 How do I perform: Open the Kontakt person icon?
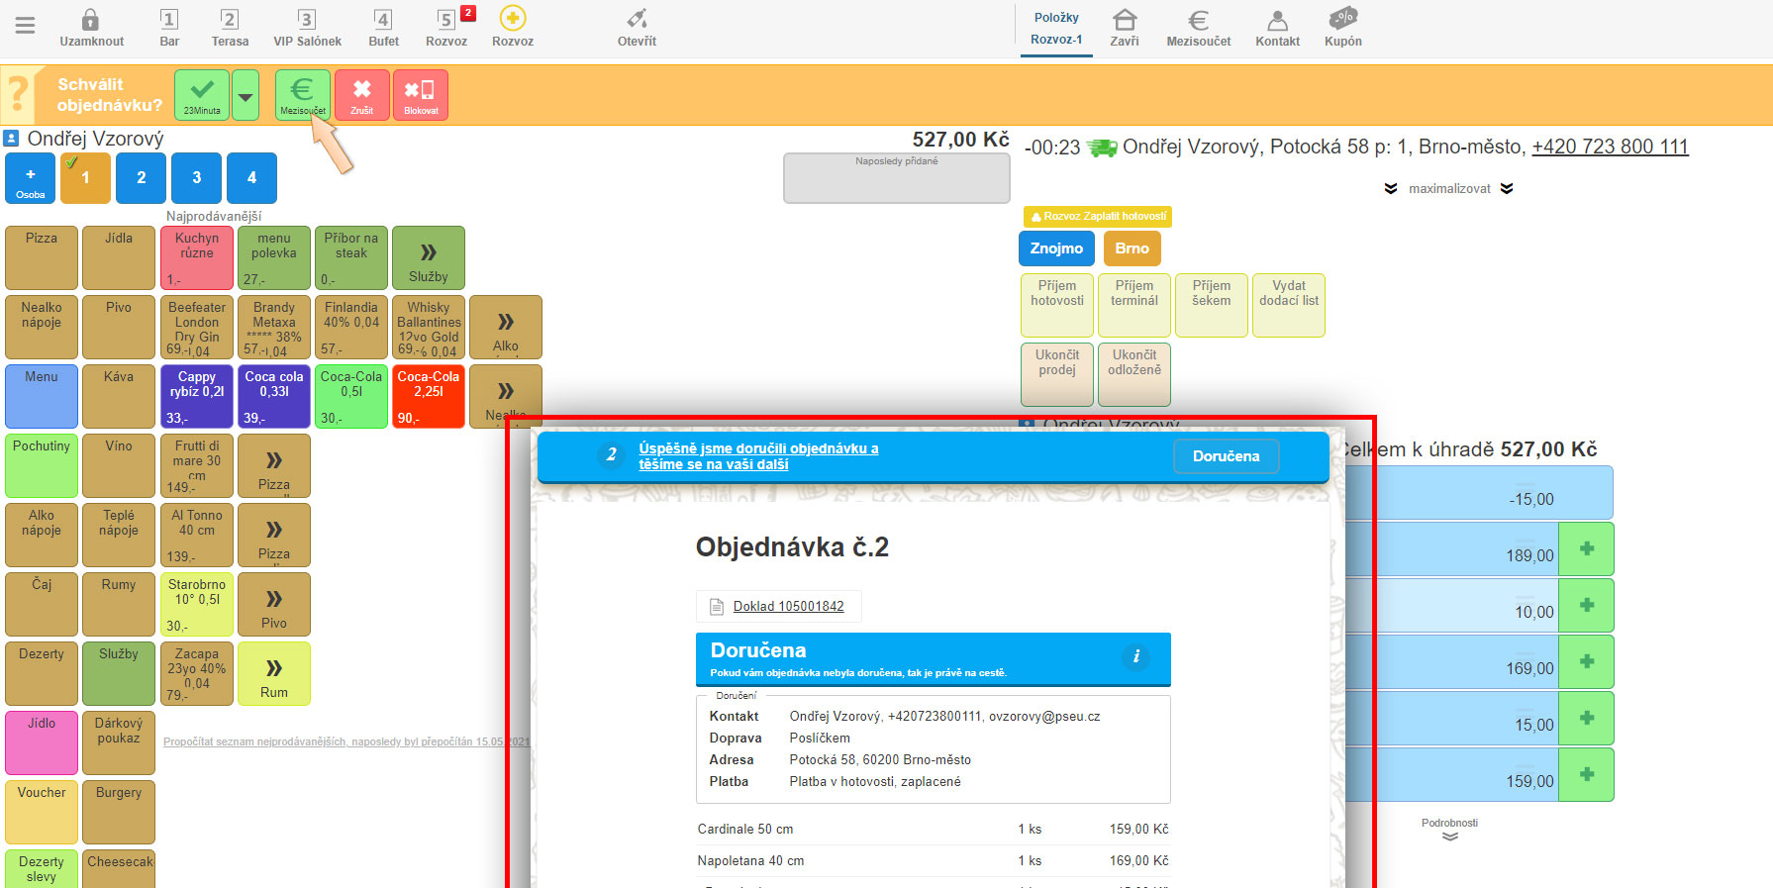click(1277, 21)
